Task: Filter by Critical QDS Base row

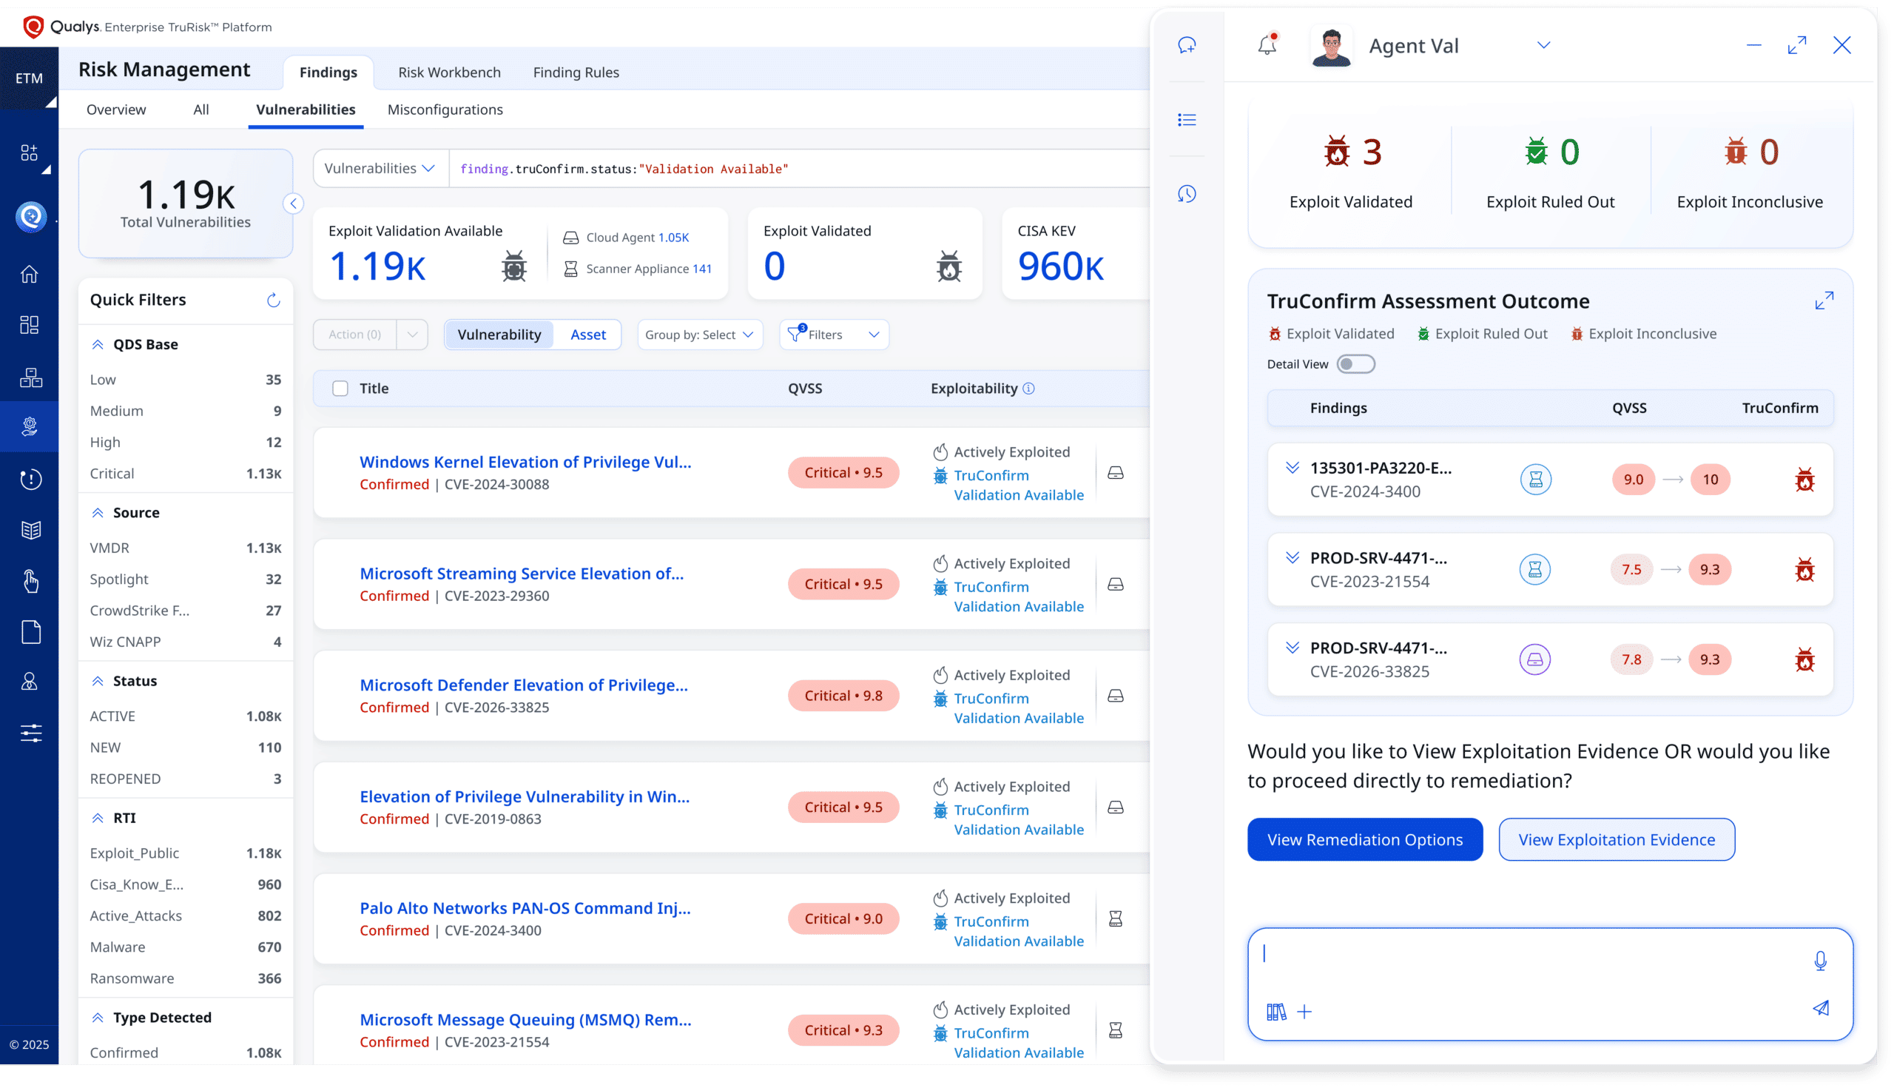Action: 185,474
